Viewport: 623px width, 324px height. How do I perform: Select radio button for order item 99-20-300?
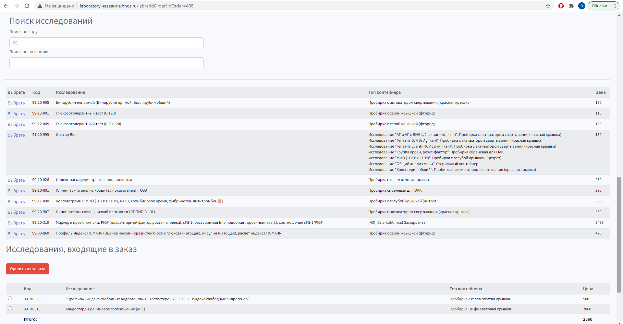click(x=10, y=298)
